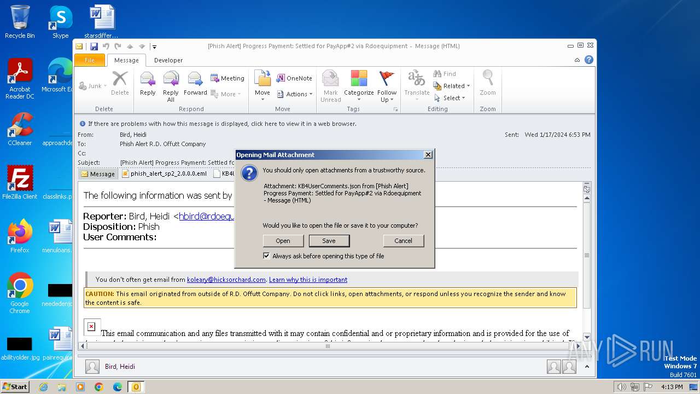Viewport: 700px width, 394px height.
Task: Open Internet Explorer from taskbar
Action: (x=43, y=387)
